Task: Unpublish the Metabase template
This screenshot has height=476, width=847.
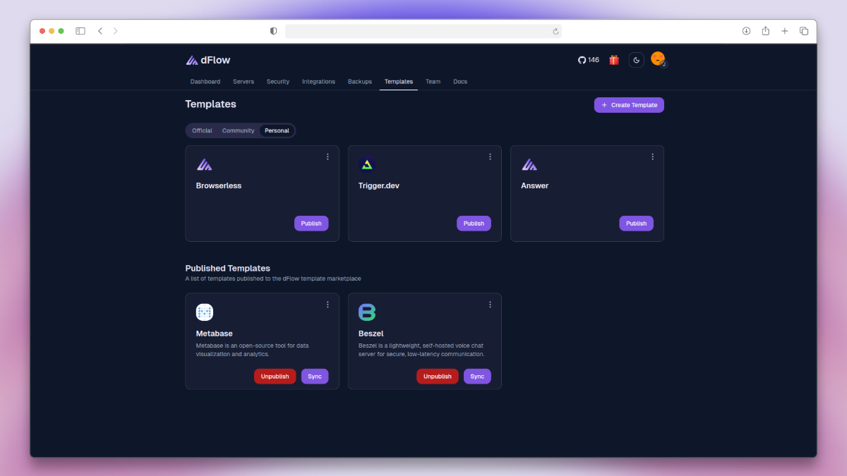Action: coord(275,377)
